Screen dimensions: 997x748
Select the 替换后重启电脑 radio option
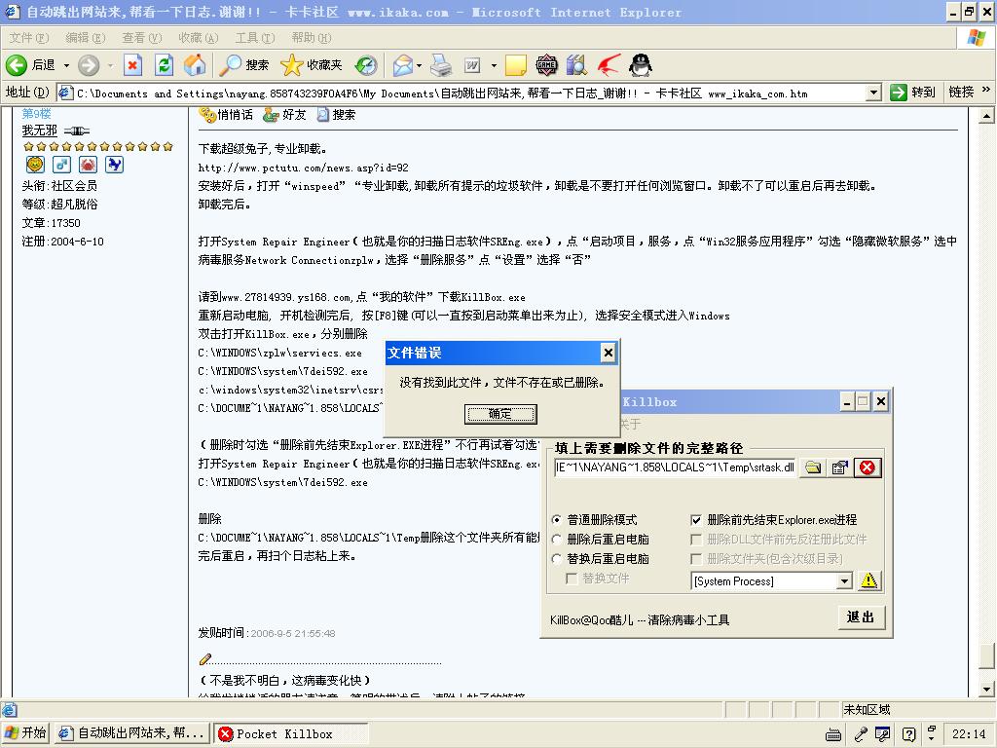pyautogui.click(x=557, y=559)
